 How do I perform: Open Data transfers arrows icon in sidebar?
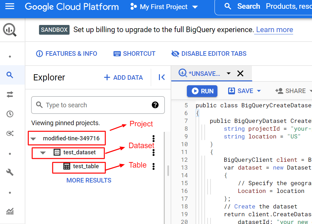[10, 94]
